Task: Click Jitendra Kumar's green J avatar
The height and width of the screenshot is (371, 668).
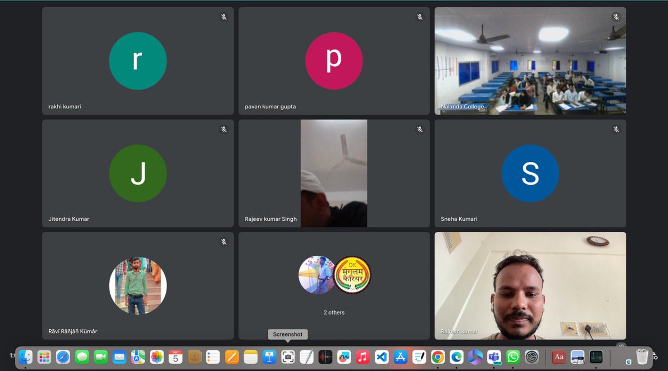Action: 138,173
